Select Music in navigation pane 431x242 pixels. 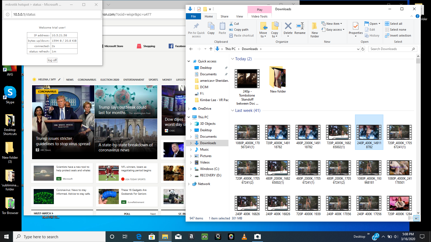click(204, 150)
